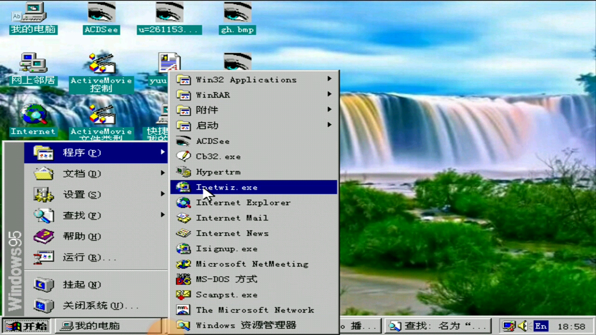
Task: Select 运行(R)... in the Start menu
Action: coord(96,257)
